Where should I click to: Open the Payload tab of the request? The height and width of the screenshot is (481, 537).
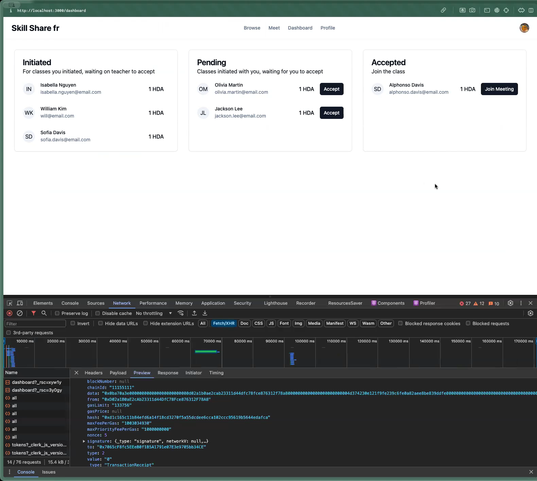(118, 373)
